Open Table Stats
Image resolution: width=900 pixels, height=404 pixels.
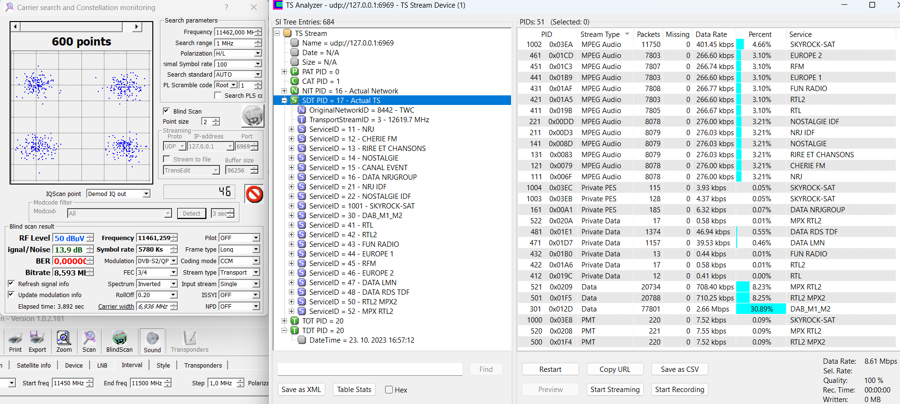(354, 390)
